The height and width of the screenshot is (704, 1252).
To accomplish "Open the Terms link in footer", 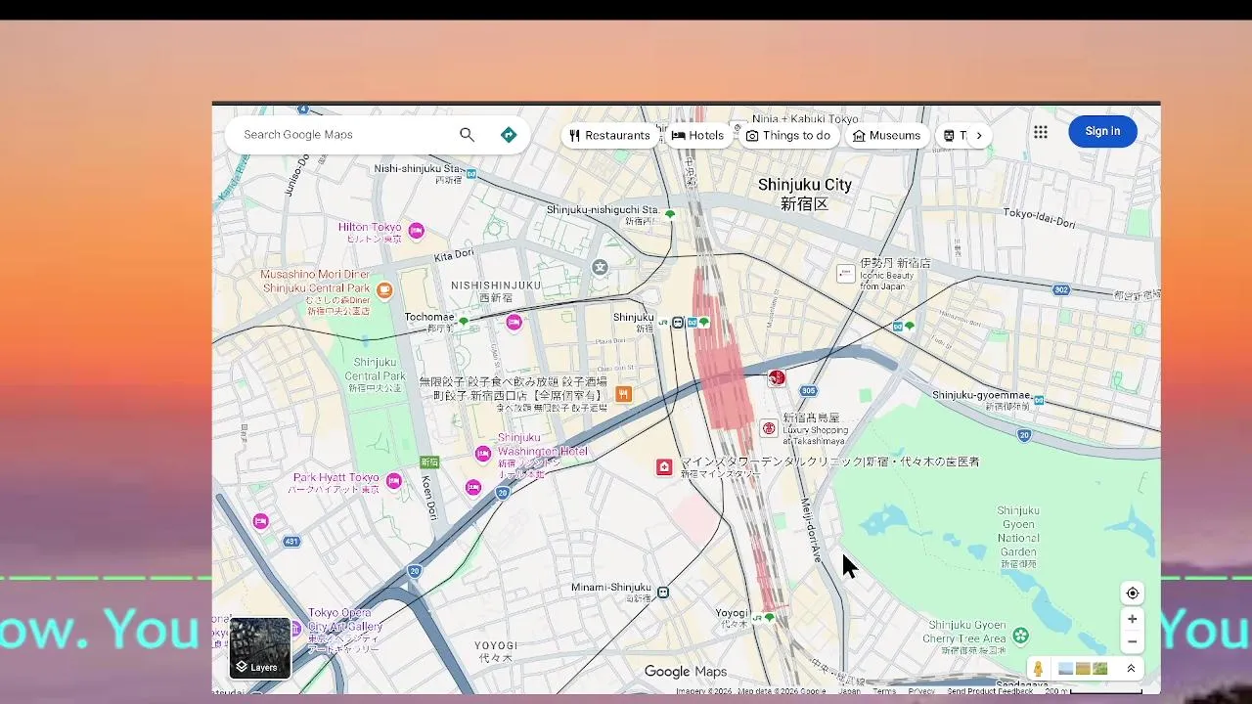I will pos(884,691).
